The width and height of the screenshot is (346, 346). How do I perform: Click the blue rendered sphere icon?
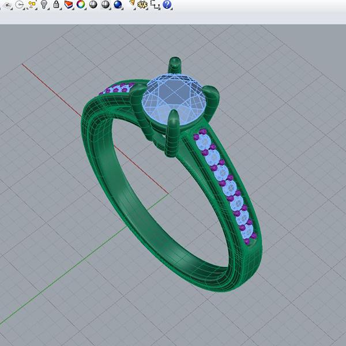(x=118, y=5)
